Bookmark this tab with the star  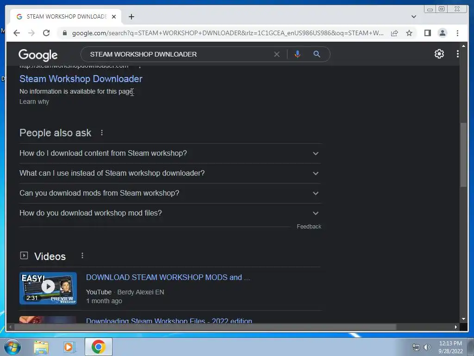tap(409, 33)
